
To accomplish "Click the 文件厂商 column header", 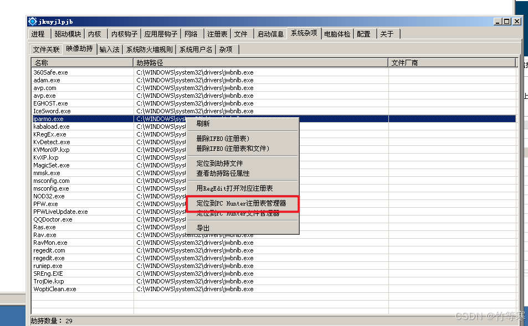I will click(x=452, y=63).
